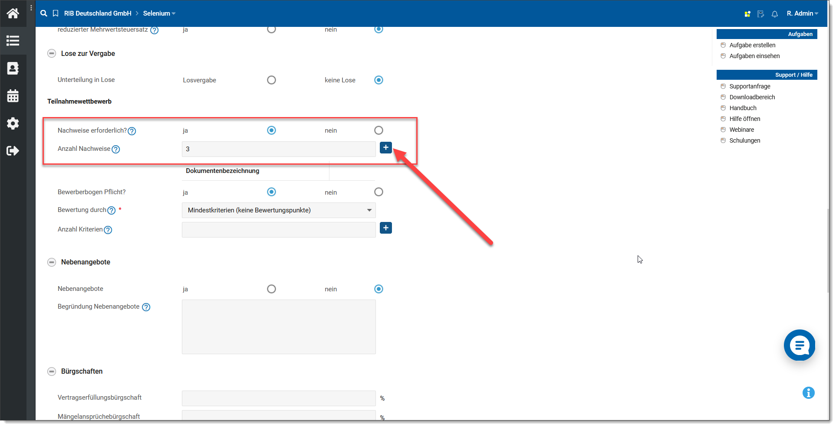Click the Support / Hilfe panel header
The image size is (836, 427).
point(767,75)
